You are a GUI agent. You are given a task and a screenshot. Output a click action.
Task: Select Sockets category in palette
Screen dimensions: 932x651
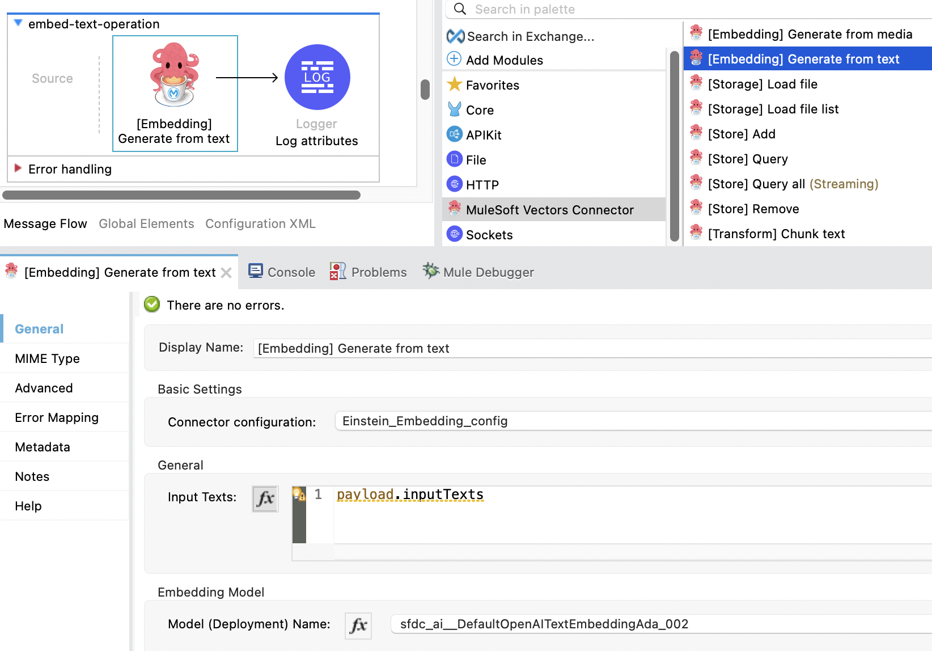[489, 235]
